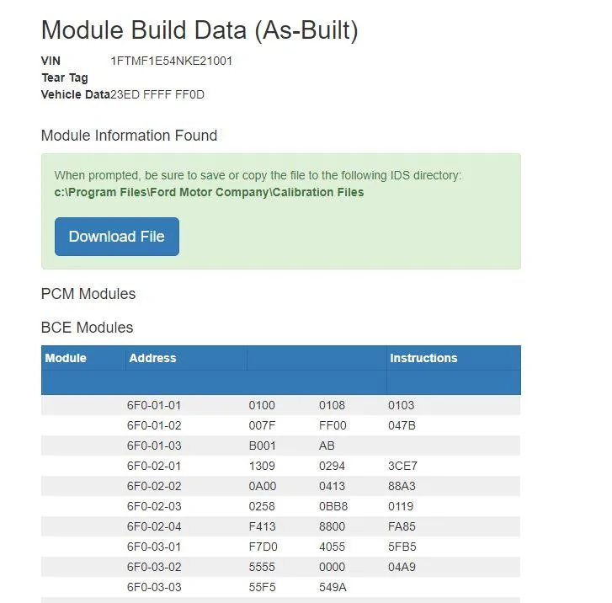Click the Module column header
612x603 pixels.
[x=66, y=358]
